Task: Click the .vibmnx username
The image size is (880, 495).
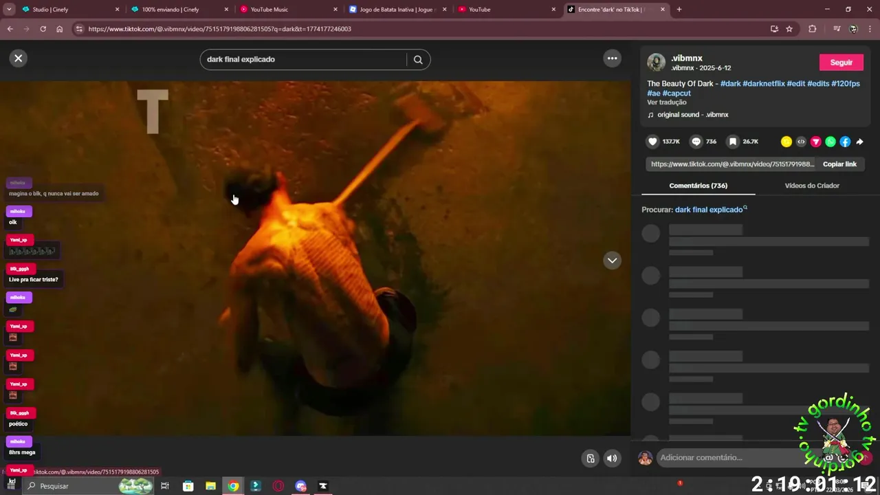Action: point(687,58)
